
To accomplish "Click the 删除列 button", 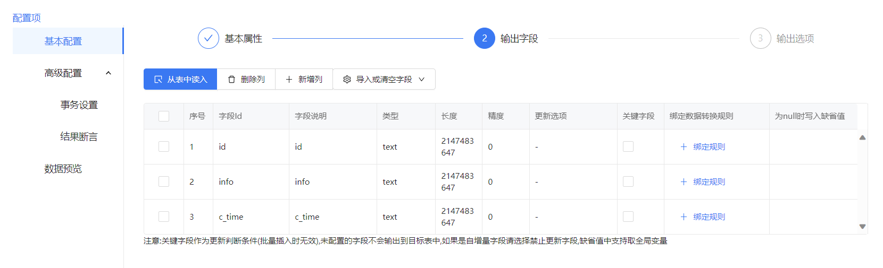I will [x=246, y=79].
